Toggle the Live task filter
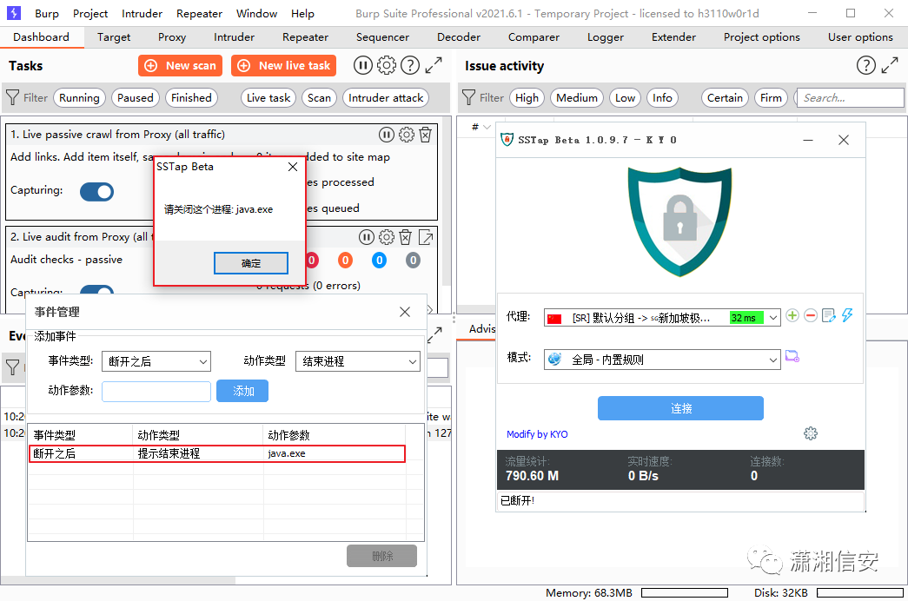 pyautogui.click(x=268, y=98)
